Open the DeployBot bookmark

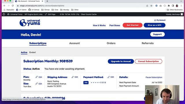pos(9,10)
